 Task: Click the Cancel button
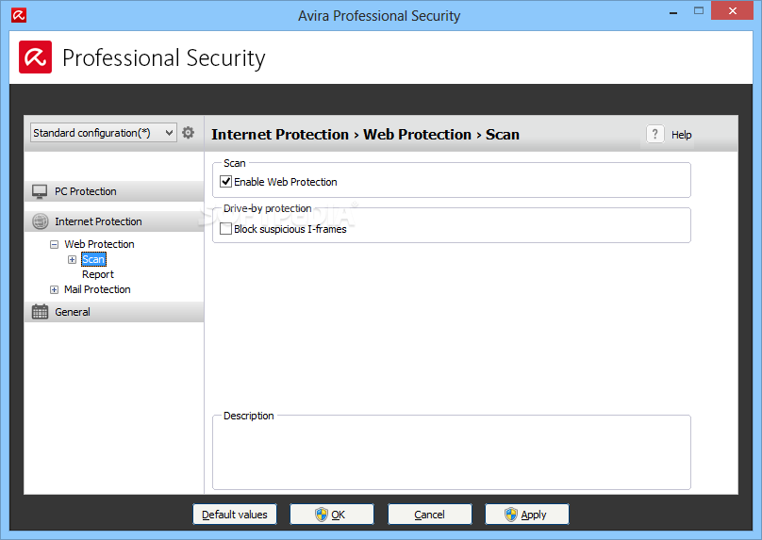pyautogui.click(x=430, y=515)
